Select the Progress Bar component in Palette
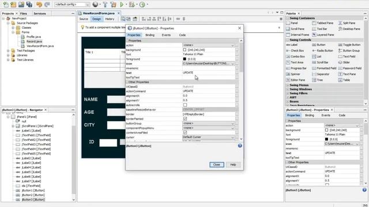369x207 pixels. click(296, 68)
